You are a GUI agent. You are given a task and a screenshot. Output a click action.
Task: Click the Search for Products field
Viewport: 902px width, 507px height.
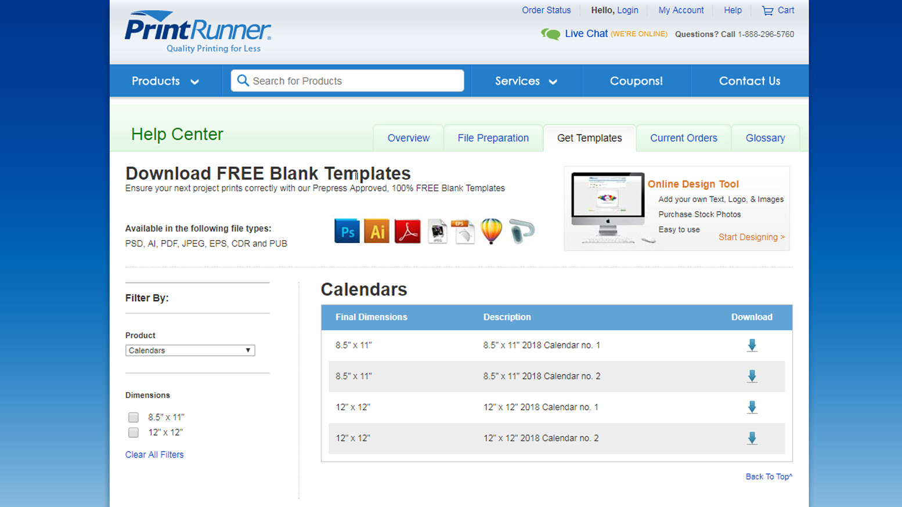(347, 81)
